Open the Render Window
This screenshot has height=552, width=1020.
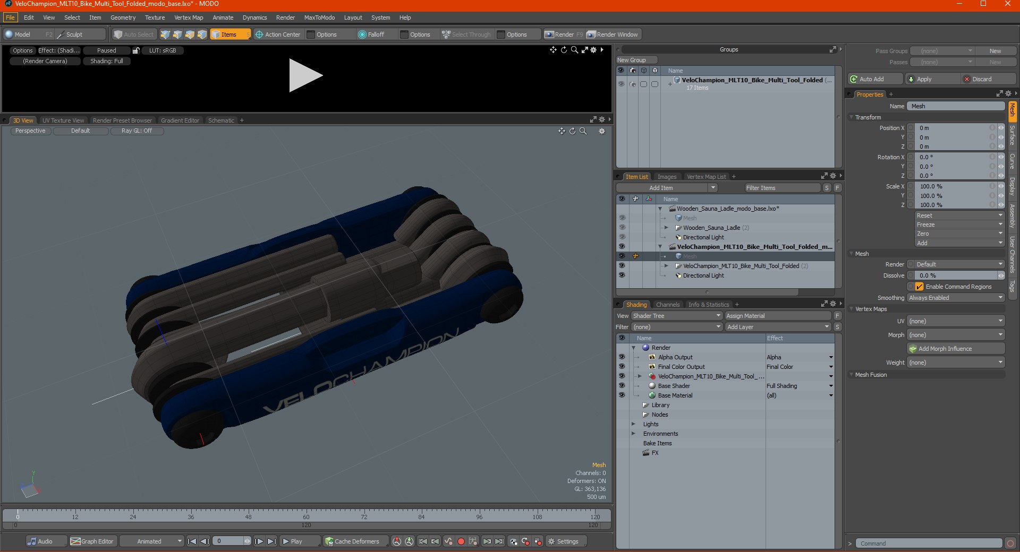pos(613,34)
